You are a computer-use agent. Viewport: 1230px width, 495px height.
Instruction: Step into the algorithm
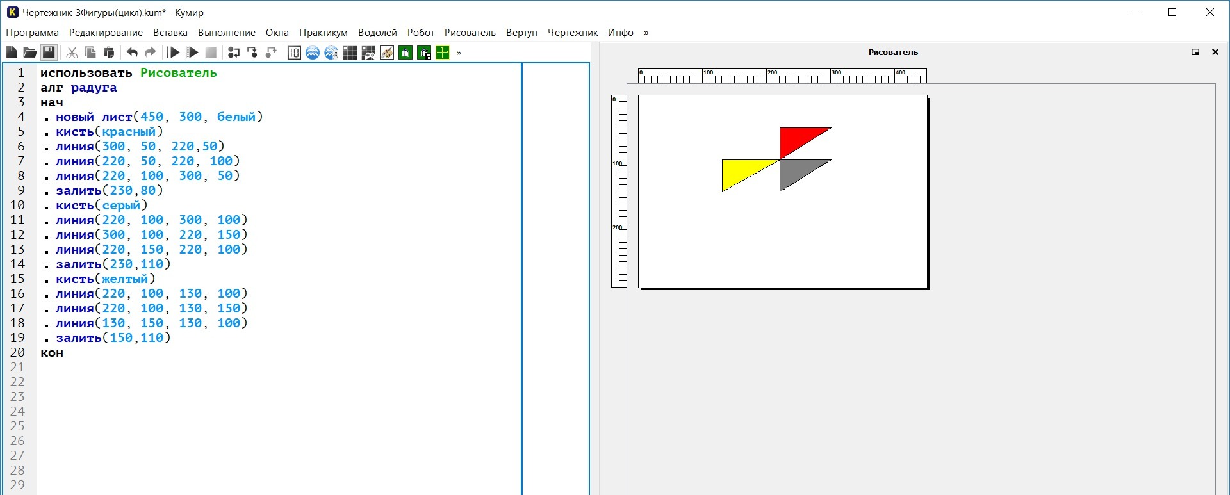pyautogui.click(x=252, y=53)
